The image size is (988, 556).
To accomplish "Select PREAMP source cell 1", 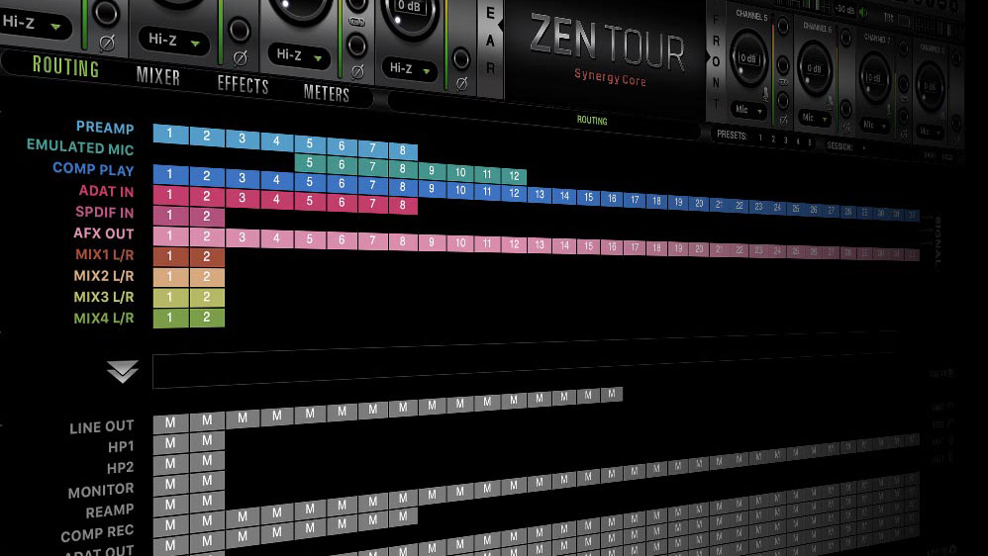I will point(170,134).
